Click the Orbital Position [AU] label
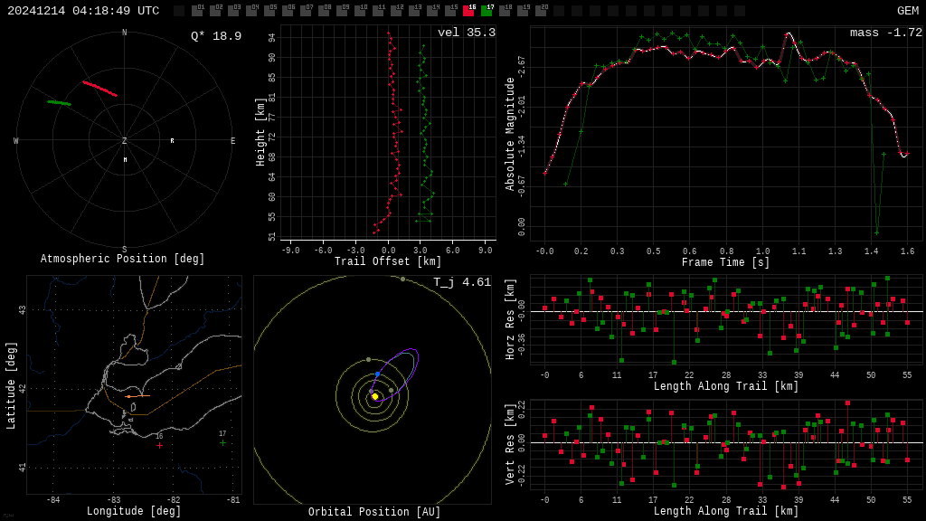 point(374,512)
